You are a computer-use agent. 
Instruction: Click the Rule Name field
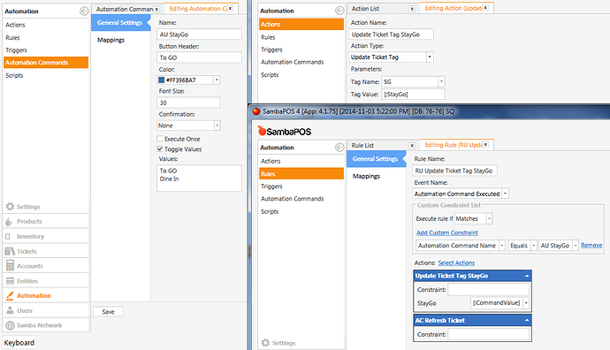click(454, 171)
